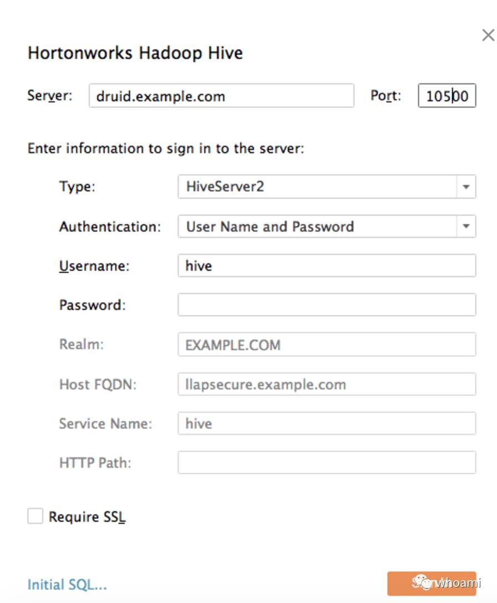Focus the empty Password field
The height and width of the screenshot is (603, 497).
[x=326, y=305]
